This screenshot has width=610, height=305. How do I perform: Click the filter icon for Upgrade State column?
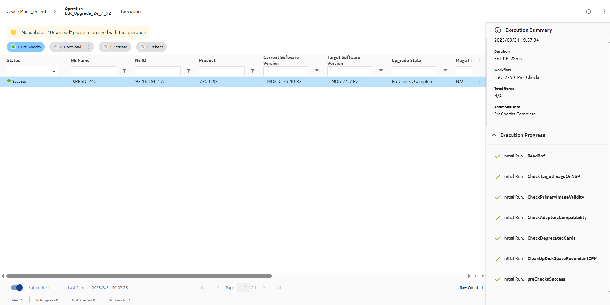pos(445,71)
